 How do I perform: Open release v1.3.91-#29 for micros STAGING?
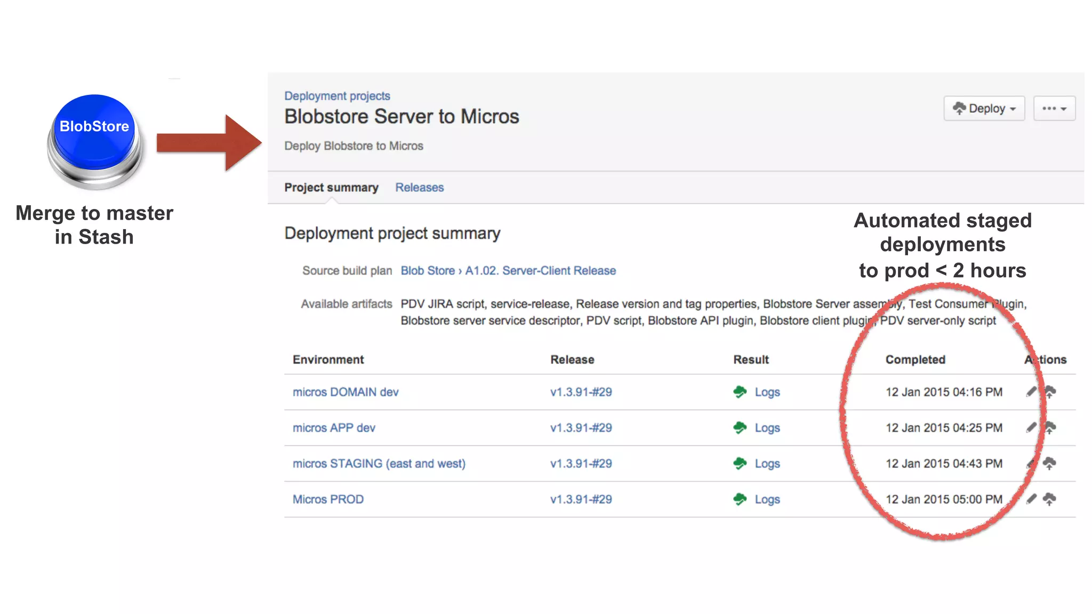pos(581,464)
